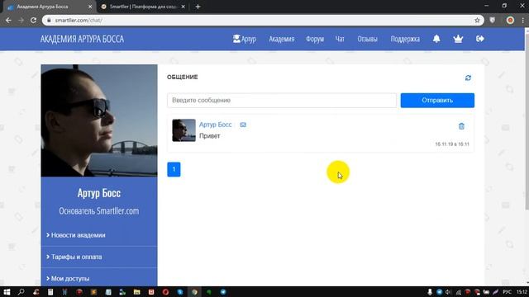Open a new browser tab
The width and height of the screenshot is (529, 297).
tap(198, 7)
